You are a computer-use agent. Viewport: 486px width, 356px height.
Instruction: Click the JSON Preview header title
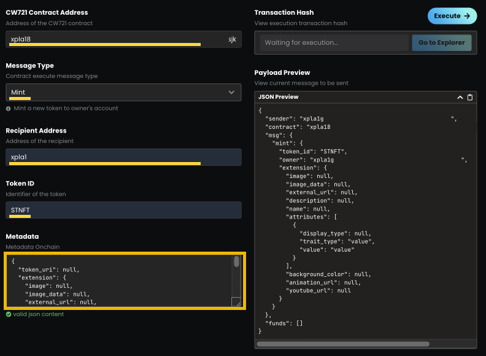(279, 97)
